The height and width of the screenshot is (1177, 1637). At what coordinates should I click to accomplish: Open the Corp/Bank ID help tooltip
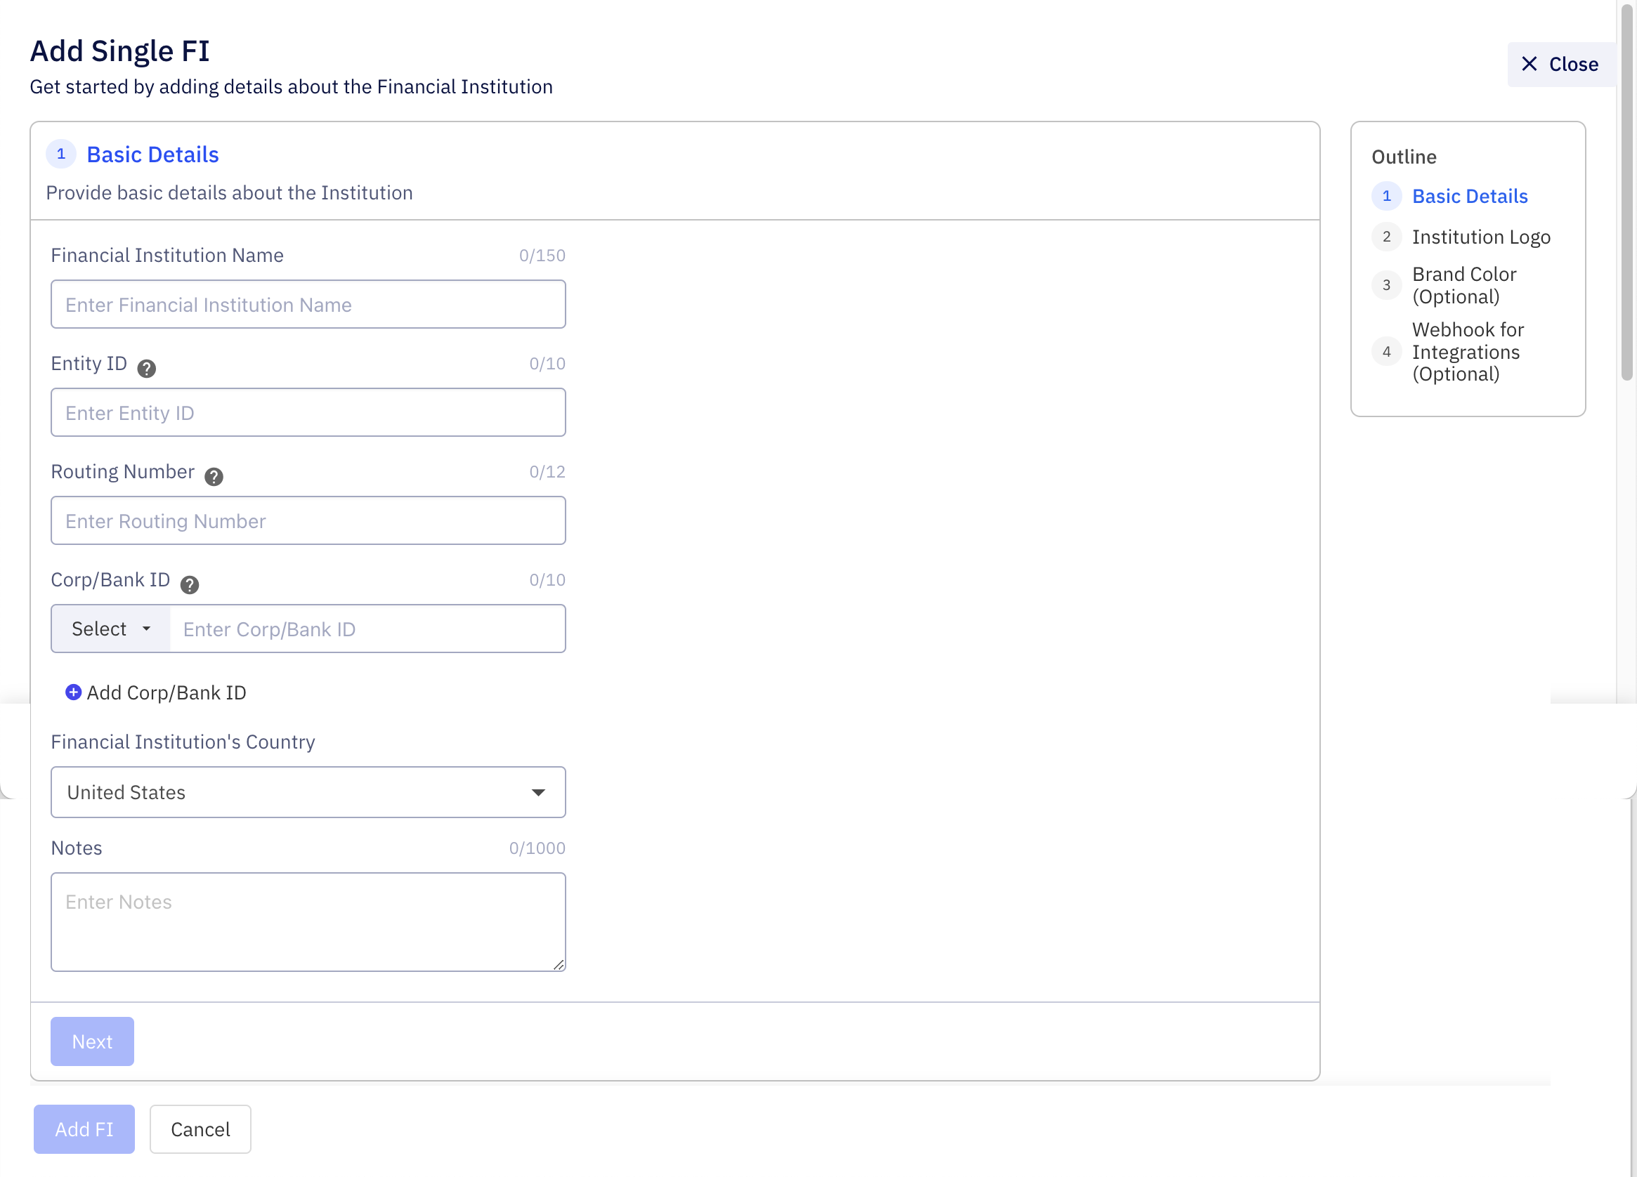189,584
